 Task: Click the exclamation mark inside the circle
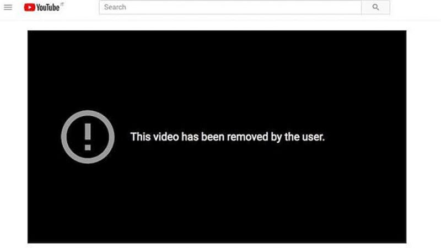point(88,137)
